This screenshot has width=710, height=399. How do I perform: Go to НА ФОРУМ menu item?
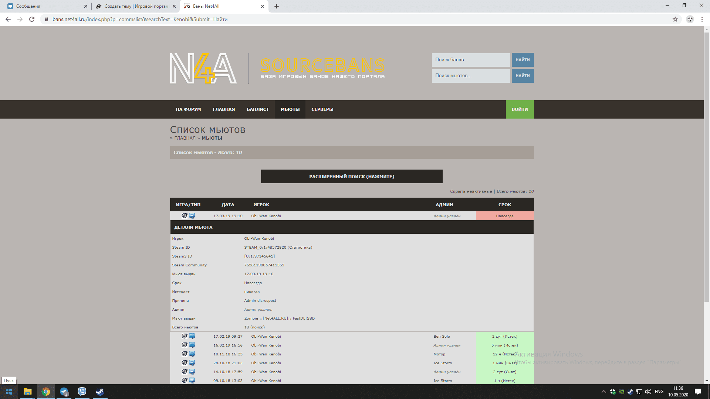point(188,109)
